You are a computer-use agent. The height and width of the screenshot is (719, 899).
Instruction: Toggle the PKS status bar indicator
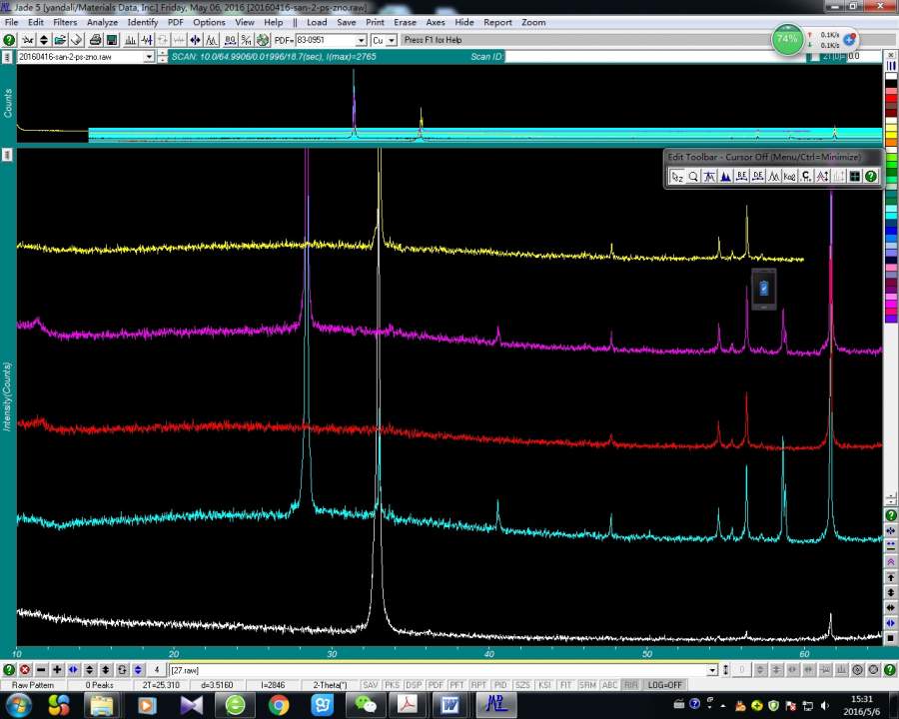coord(392,685)
